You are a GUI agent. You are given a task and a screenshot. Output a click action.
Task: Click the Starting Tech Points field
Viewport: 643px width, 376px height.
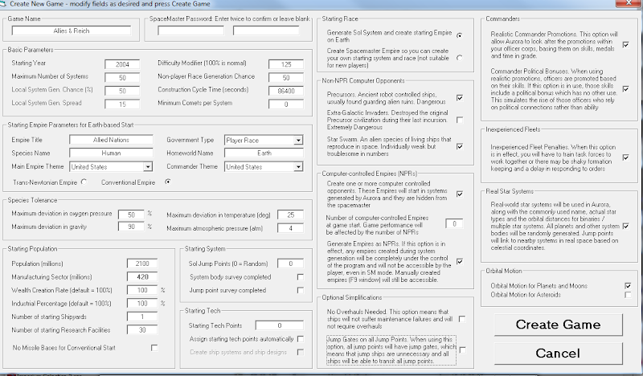coord(279,325)
